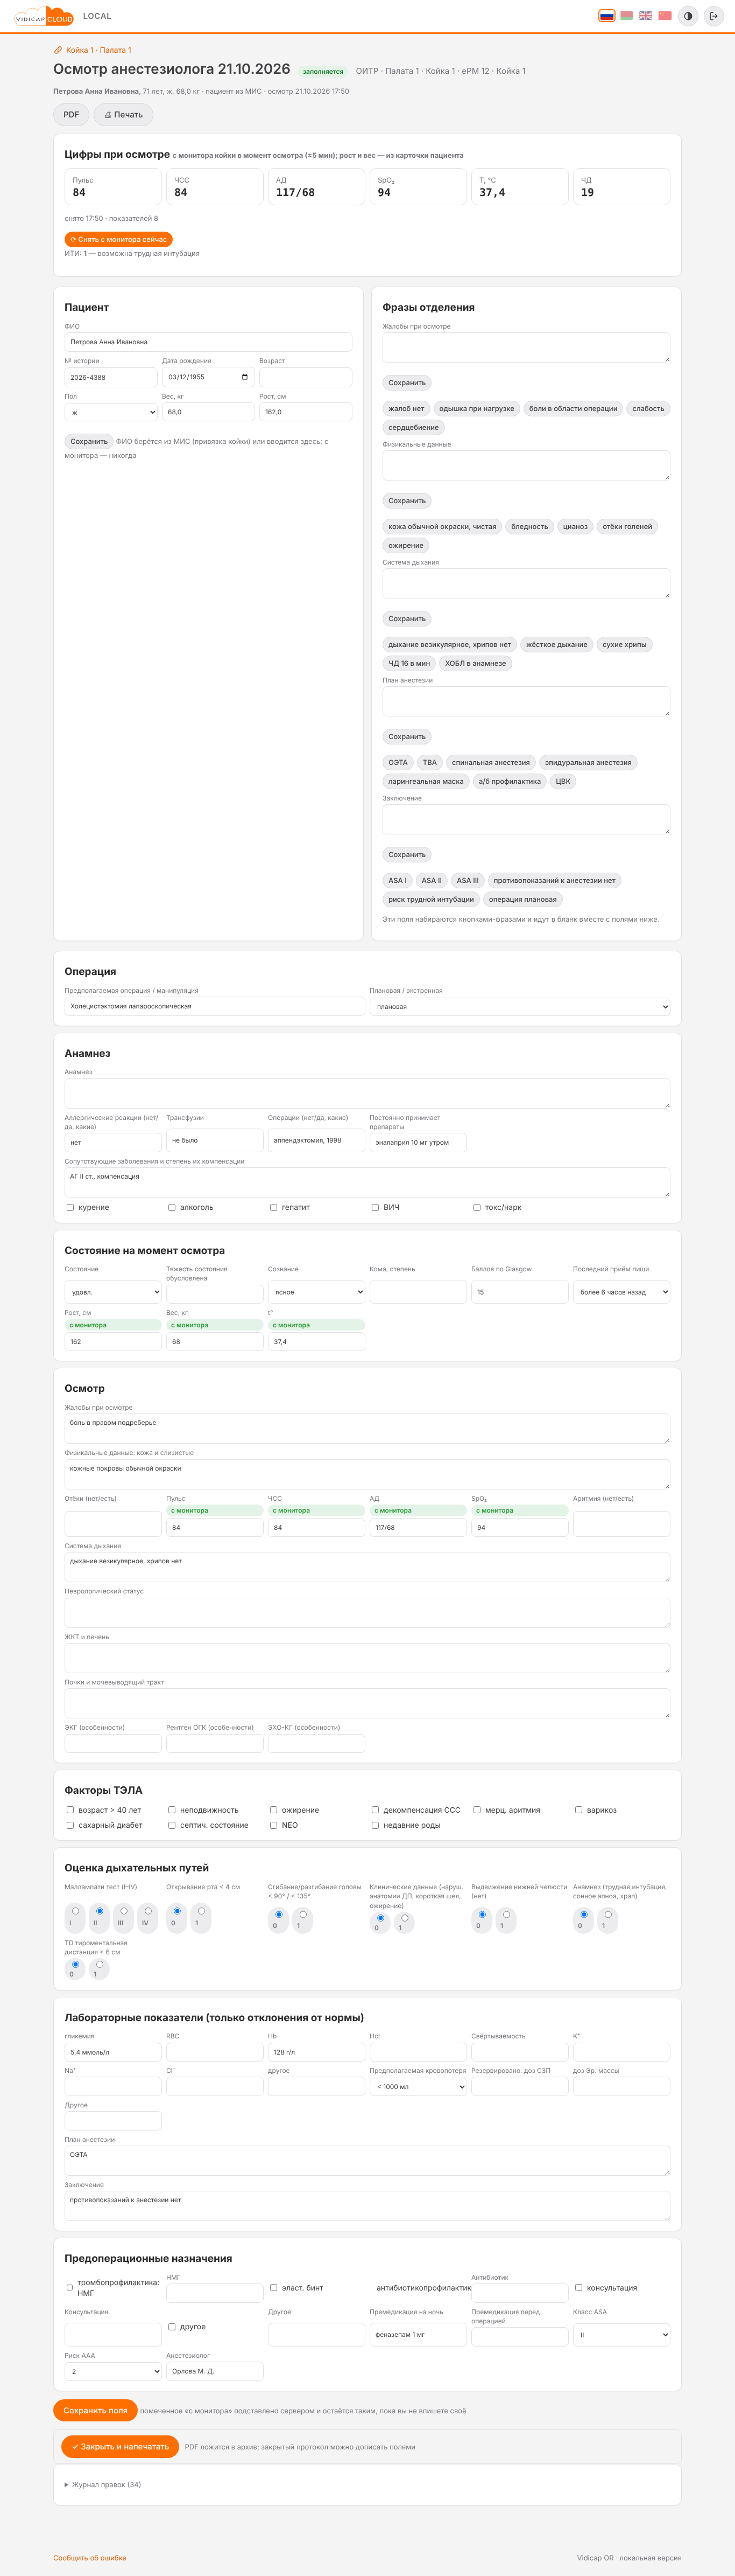Image resolution: width=735 pixels, height=2576 pixels.
Task: Click the 'Анестезиолог' field with Орлова М. Д.
Action: 215,2371
